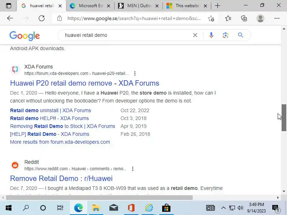Launch Internet Explorer from the taskbar

[x=149, y=208]
